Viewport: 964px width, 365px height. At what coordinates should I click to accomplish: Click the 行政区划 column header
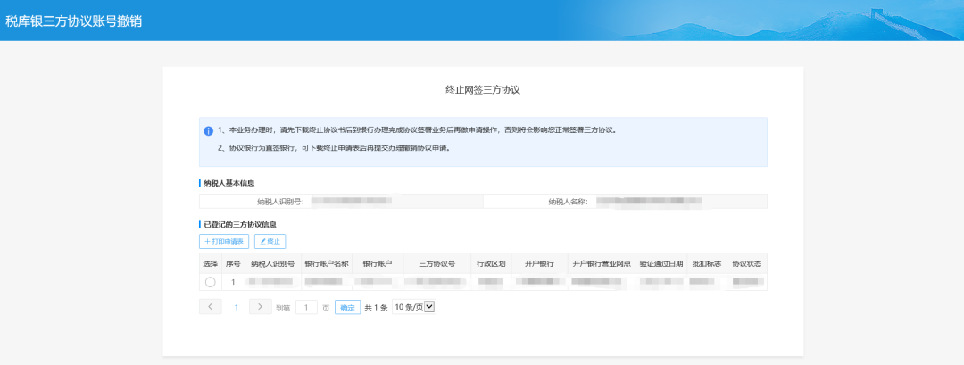[491, 263]
